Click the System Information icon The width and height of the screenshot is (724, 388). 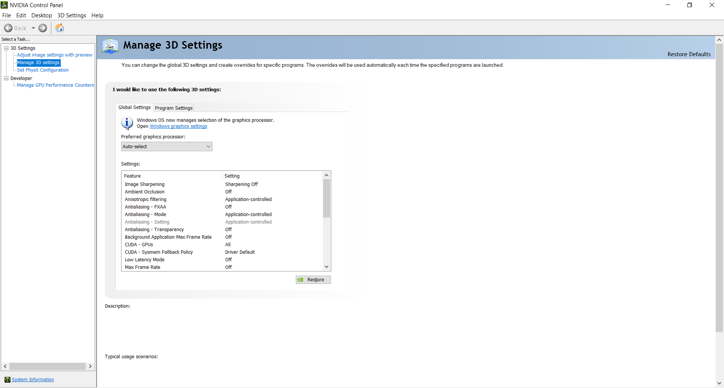click(8, 380)
